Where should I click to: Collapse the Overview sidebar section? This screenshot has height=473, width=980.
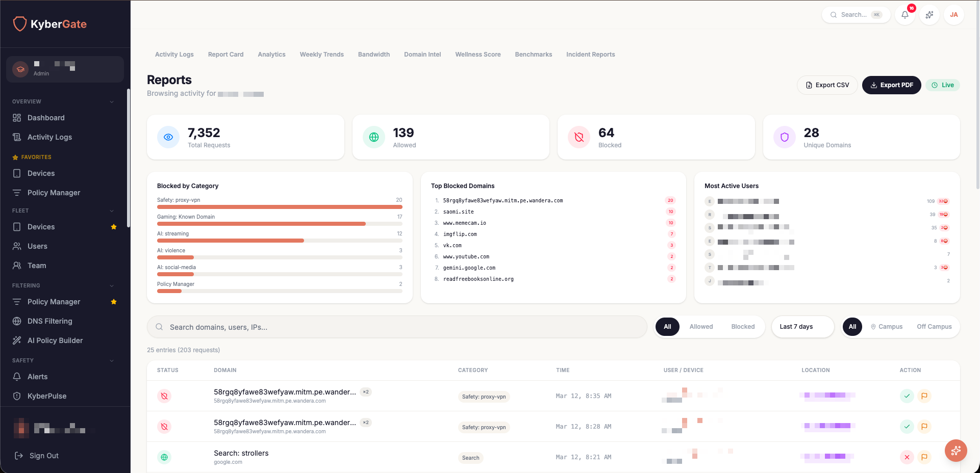[x=112, y=101]
